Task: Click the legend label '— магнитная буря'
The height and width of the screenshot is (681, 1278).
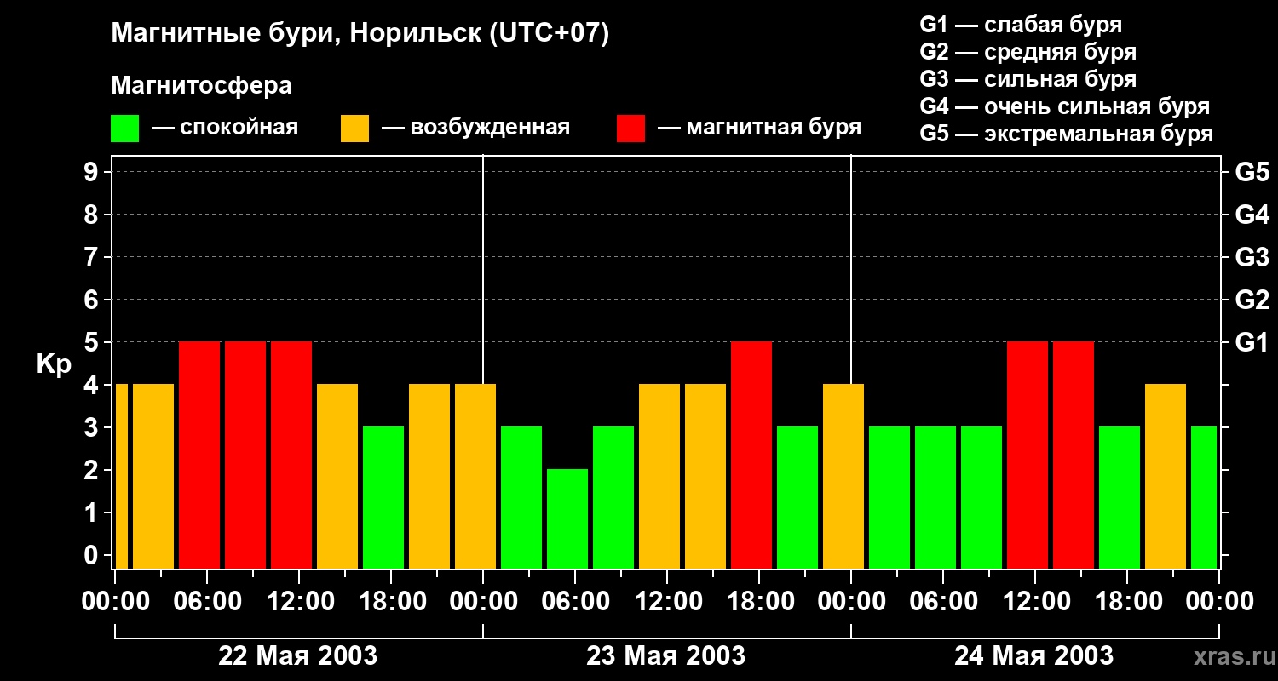Action: pos(759,128)
